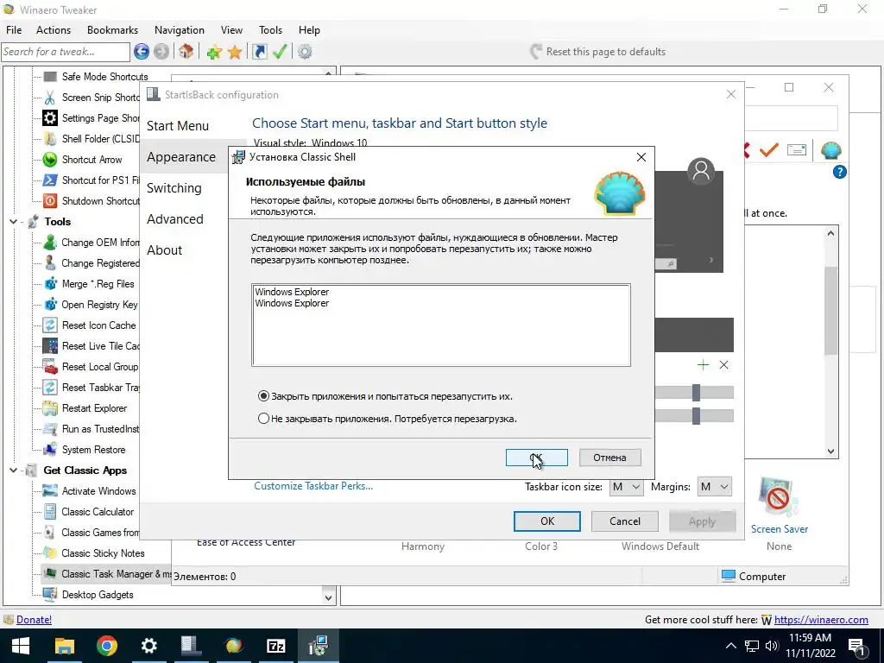
Task: Open Screen Saver icon in Personalization window
Action: coord(780,506)
